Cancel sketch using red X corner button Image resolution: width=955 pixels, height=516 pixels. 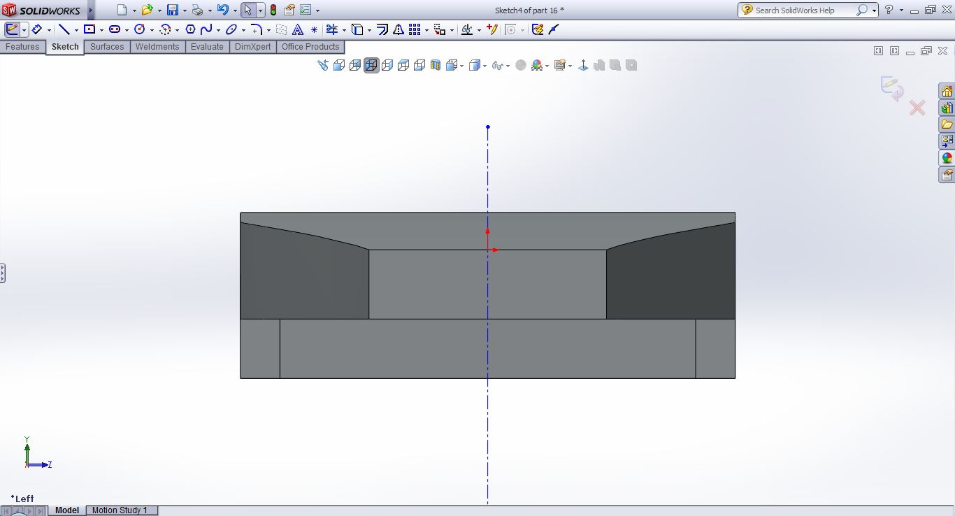coord(917,108)
